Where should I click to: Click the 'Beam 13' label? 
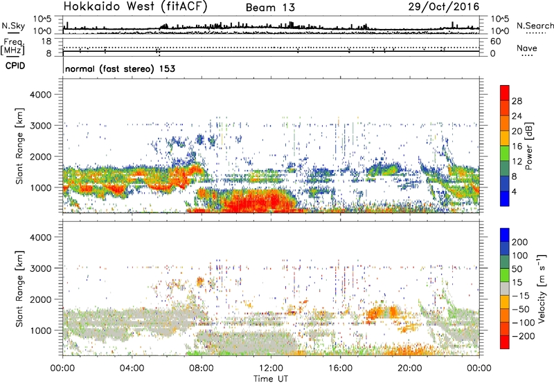pyautogui.click(x=270, y=8)
